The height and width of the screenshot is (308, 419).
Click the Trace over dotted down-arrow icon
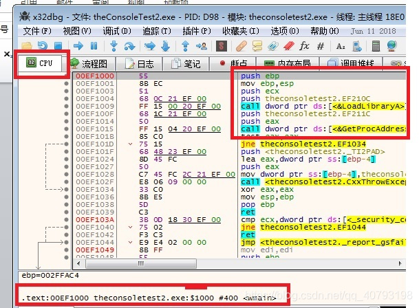coord(165,46)
